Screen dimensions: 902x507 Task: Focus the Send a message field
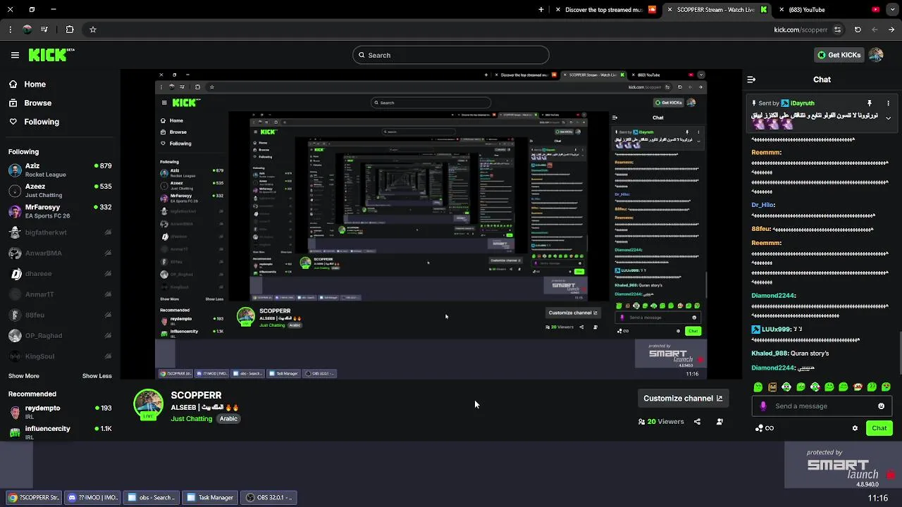pos(821,406)
